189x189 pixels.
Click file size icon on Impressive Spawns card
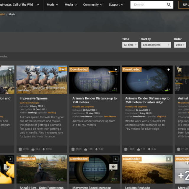(x=20, y=149)
